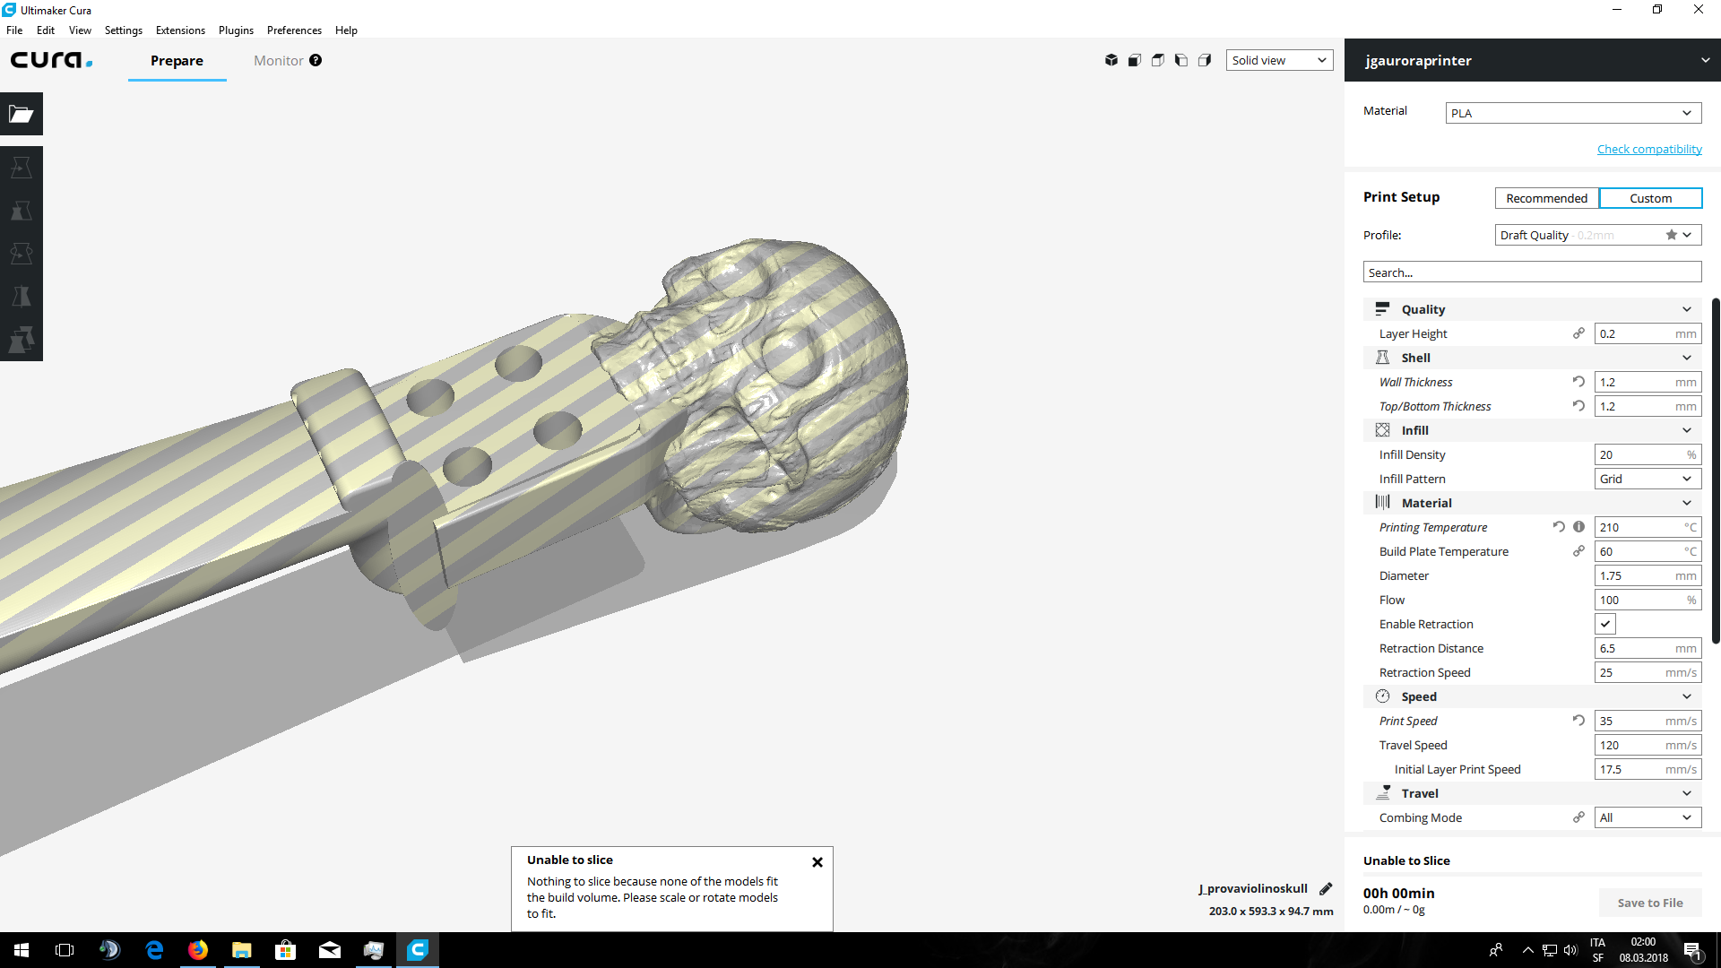Reset the Wall Thickness value
Screen dimensions: 1721x968
pyautogui.click(x=1578, y=382)
